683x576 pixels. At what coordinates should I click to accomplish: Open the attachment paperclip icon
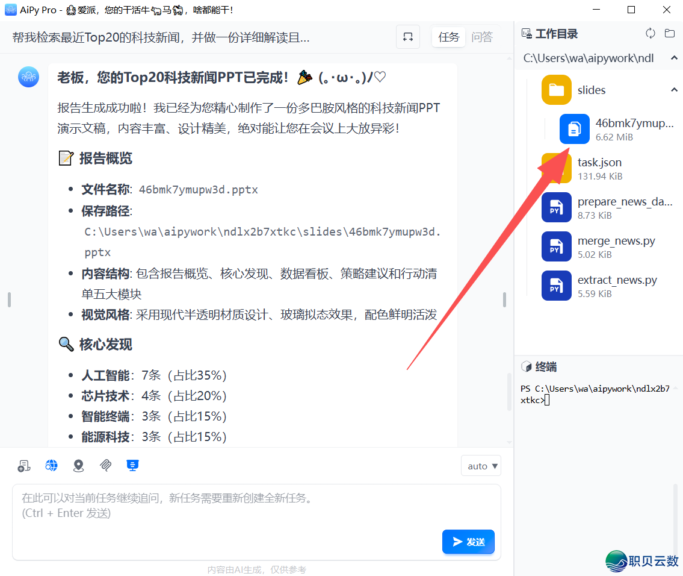105,465
